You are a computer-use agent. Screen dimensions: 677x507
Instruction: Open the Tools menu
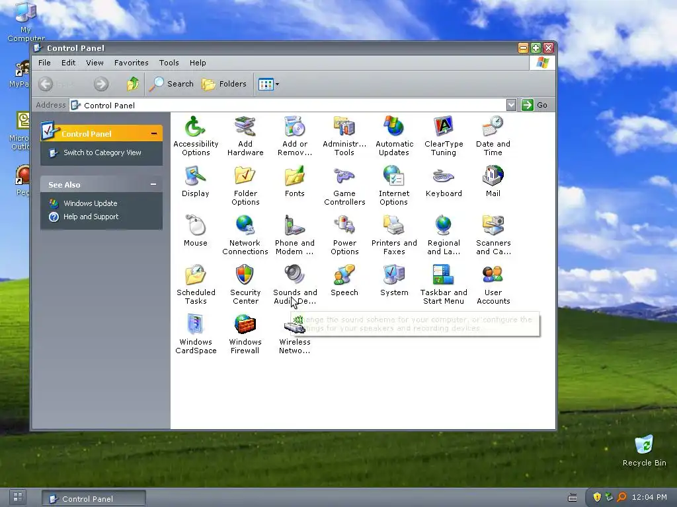click(x=169, y=63)
